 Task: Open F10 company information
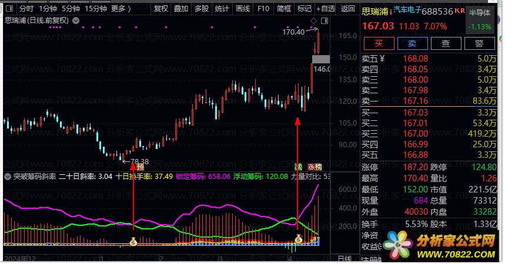tap(263, 9)
